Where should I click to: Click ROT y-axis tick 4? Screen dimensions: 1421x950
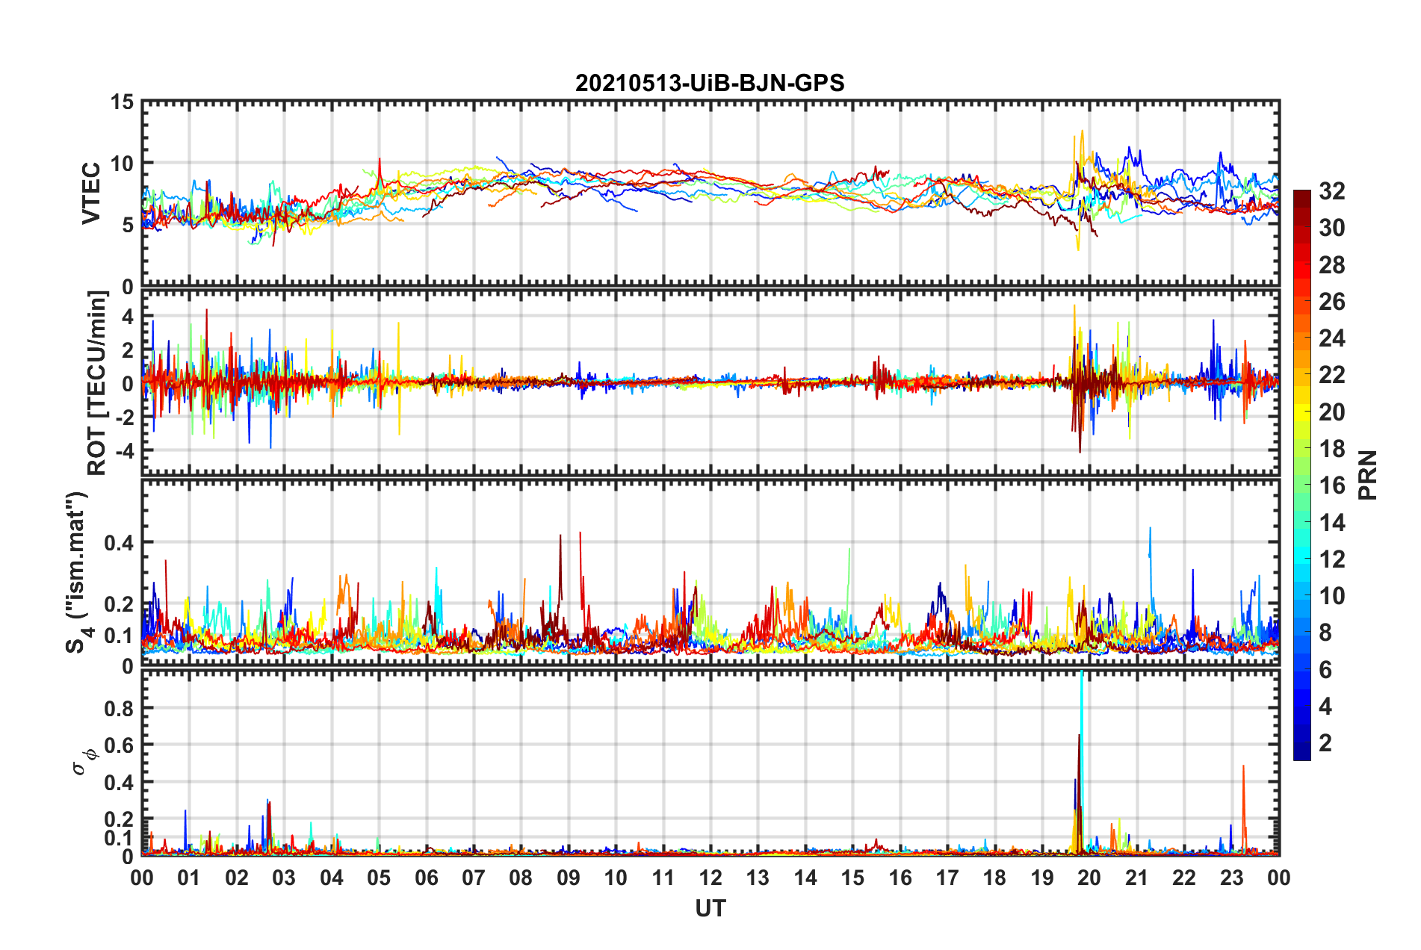(x=128, y=317)
